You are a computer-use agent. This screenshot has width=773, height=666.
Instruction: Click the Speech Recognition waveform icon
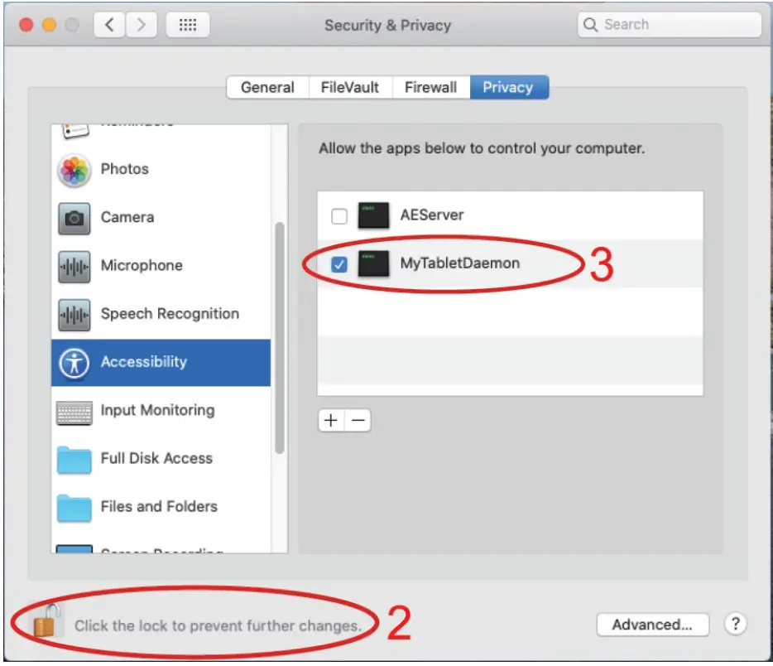point(74,315)
